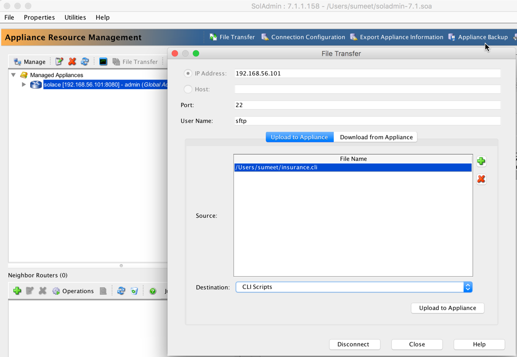The image size is (517, 357).
Task: Click the solace router icon
Action: coord(35,85)
